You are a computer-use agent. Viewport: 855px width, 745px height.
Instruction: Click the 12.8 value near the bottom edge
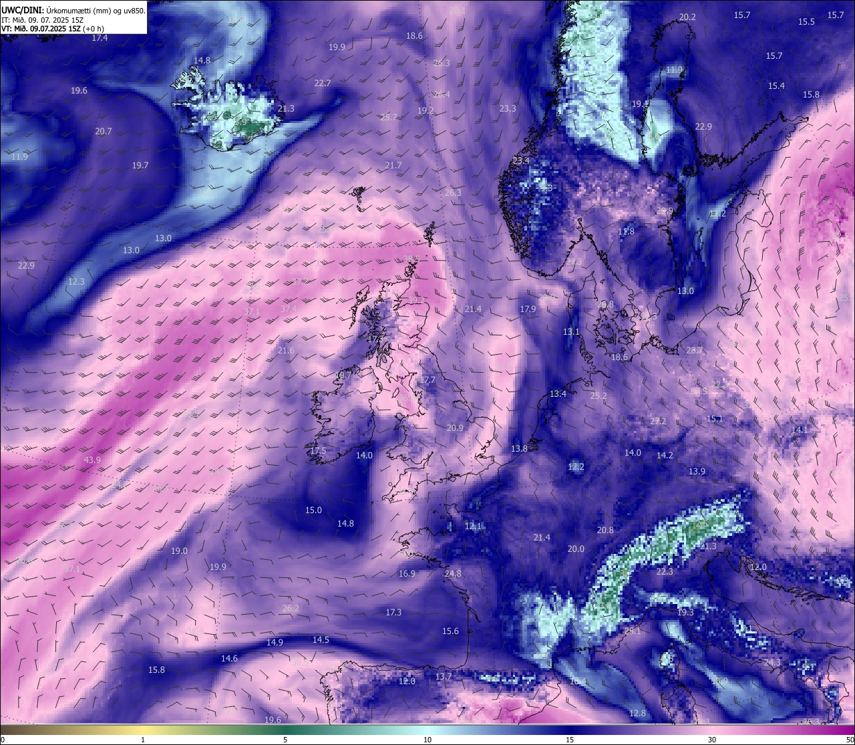click(638, 714)
